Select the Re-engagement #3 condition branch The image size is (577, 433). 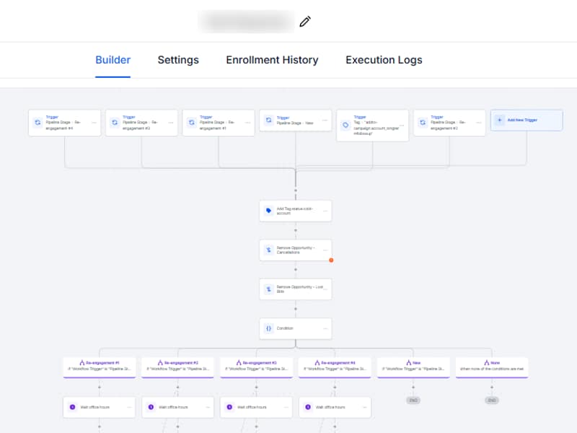pyautogui.click(x=257, y=367)
